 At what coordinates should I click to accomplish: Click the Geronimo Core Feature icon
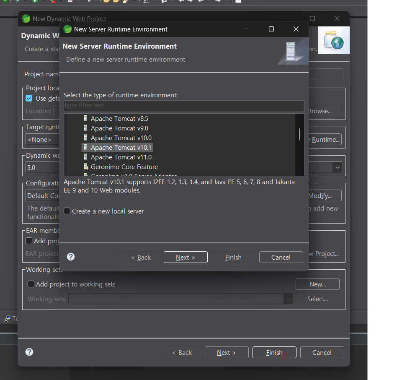[x=86, y=167]
